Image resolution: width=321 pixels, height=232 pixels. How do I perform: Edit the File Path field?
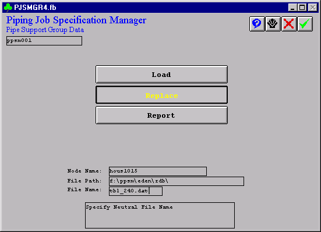click(177, 181)
